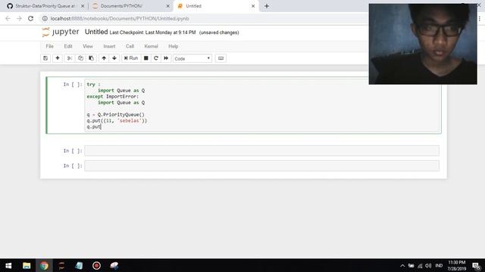Interrupt the kernel with the stop icon

pos(146,58)
